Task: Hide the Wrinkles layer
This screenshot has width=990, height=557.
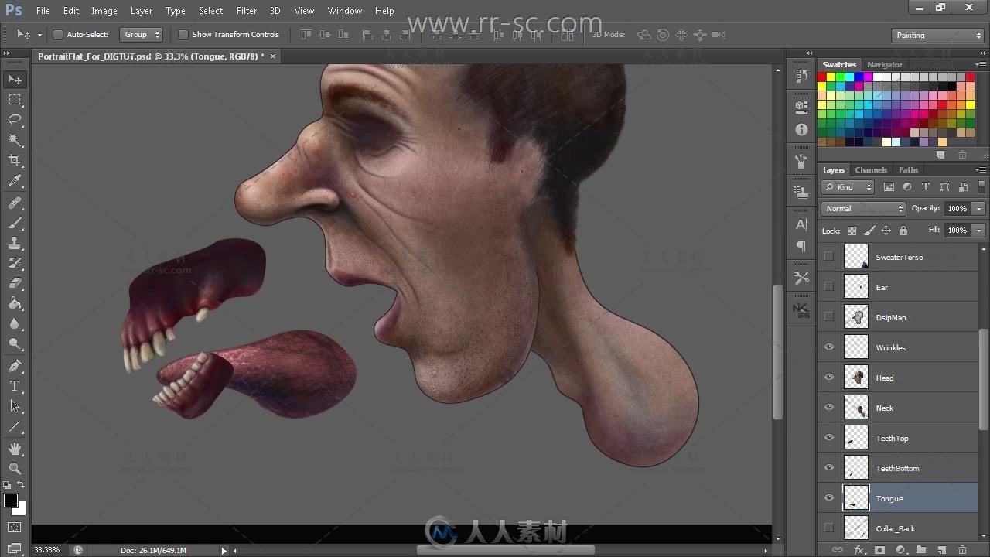Action: tap(829, 347)
